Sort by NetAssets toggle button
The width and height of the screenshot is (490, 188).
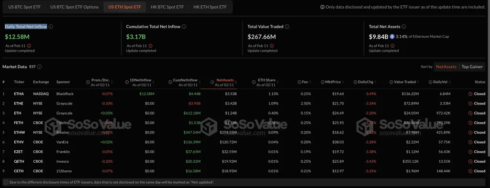click(446, 67)
